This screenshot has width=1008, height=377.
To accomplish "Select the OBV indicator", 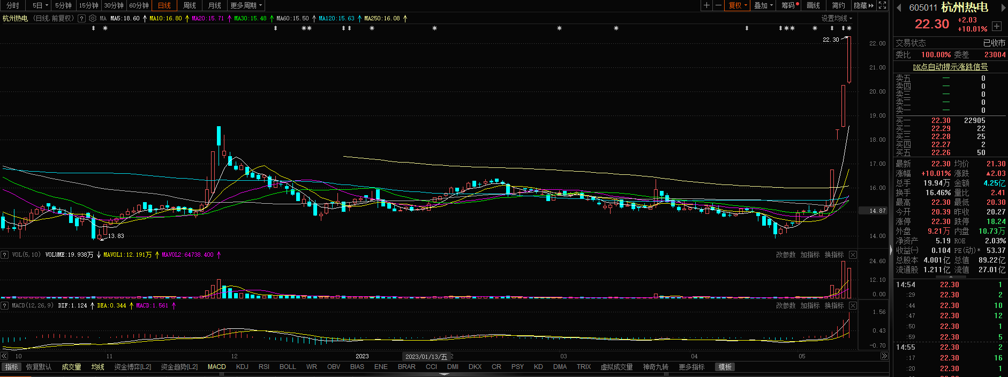I will click(334, 367).
